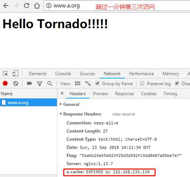Switch to the Memory tab

pyautogui.click(x=171, y=74)
